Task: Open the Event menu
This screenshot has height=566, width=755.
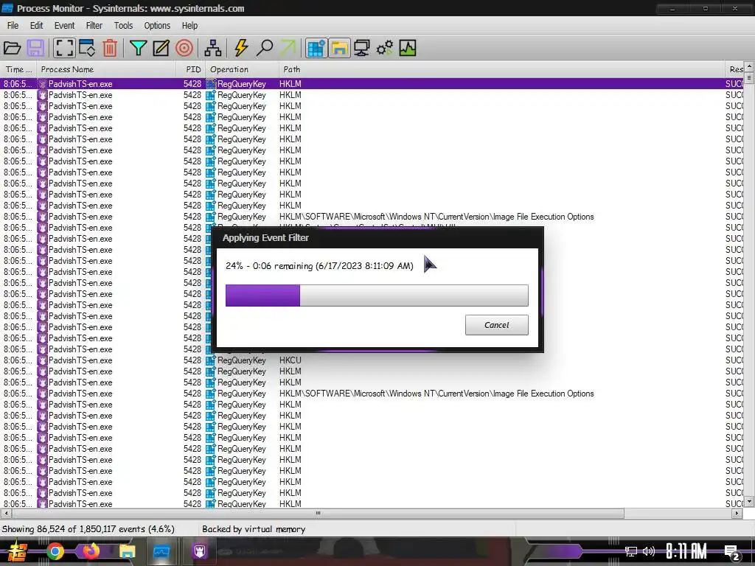Action: point(65,26)
